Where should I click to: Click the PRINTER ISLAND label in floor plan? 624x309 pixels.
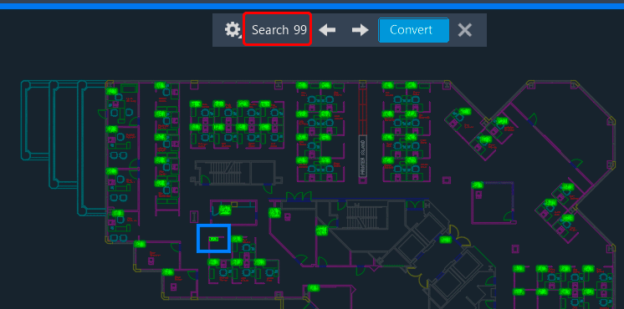pos(362,156)
